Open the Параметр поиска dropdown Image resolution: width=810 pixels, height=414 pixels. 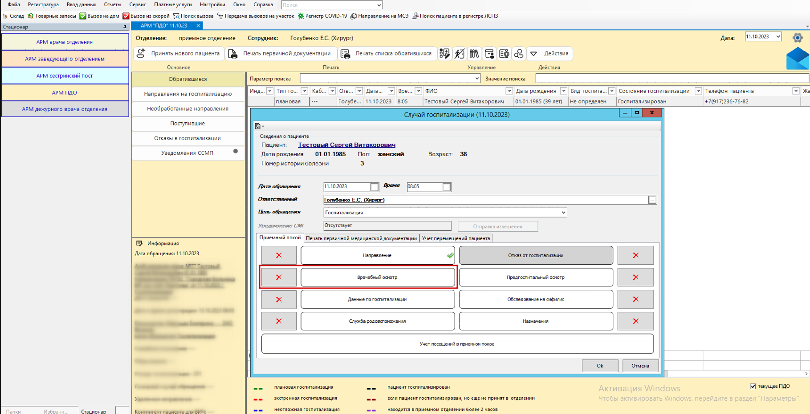[476, 79]
